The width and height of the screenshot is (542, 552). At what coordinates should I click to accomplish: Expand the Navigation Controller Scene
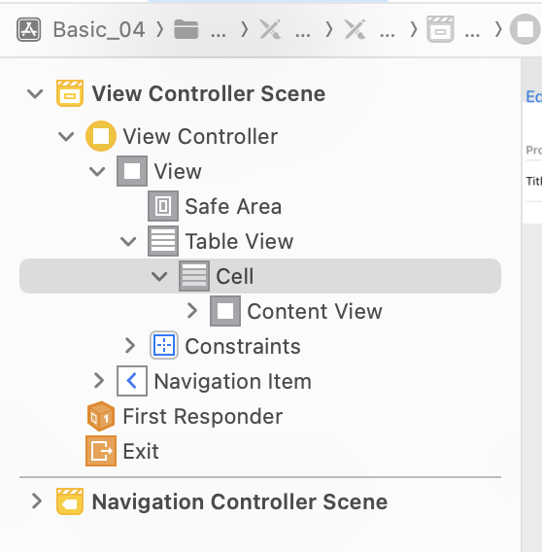37,501
